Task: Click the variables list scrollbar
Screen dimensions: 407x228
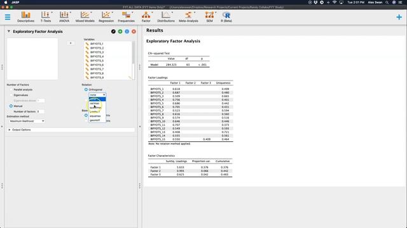Action: click(134, 53)
